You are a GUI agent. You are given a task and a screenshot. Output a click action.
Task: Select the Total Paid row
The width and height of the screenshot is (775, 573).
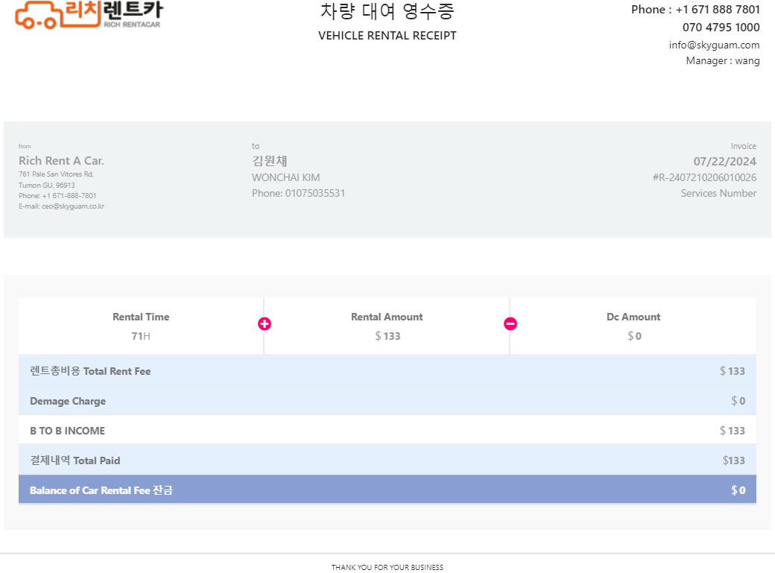tap(387, 460)
